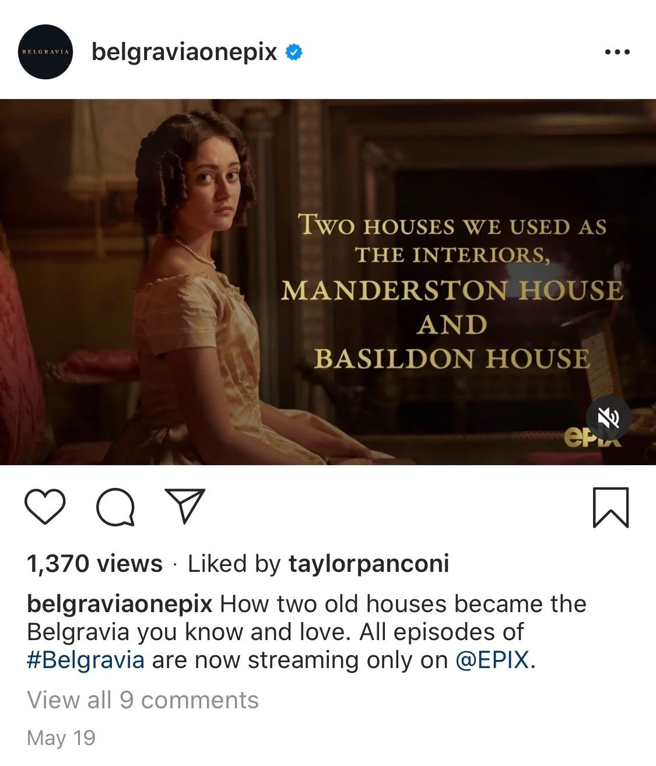Open comments via the speech bubble icon
Screen dimensions: 656x766
[115, 506]
